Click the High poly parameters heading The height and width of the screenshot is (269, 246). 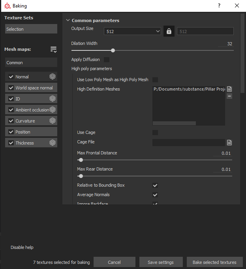(92, 69)
